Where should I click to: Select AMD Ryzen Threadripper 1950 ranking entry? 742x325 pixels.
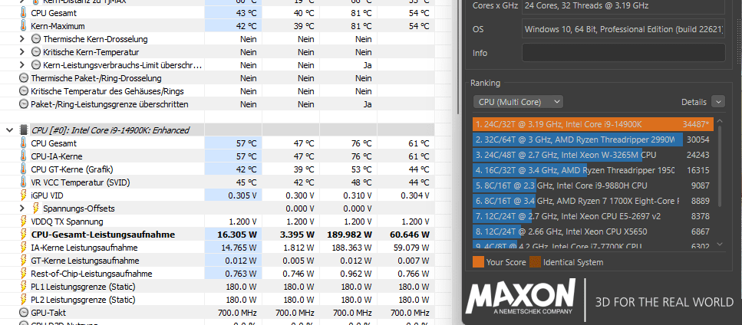tap(593, 170)
